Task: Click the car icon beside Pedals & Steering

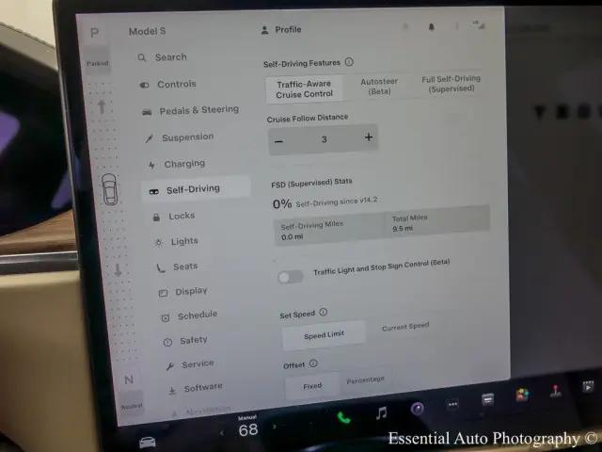Action: click(x=147, y=112)
